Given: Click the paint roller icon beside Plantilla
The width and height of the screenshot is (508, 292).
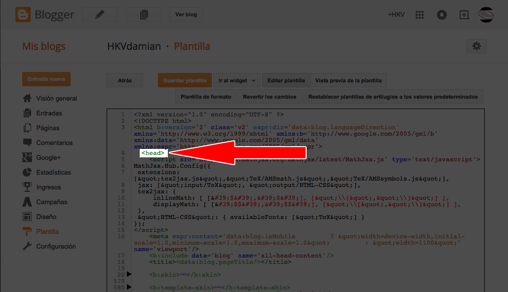Looking at the screenshot, I should click(x=27, y=231).
